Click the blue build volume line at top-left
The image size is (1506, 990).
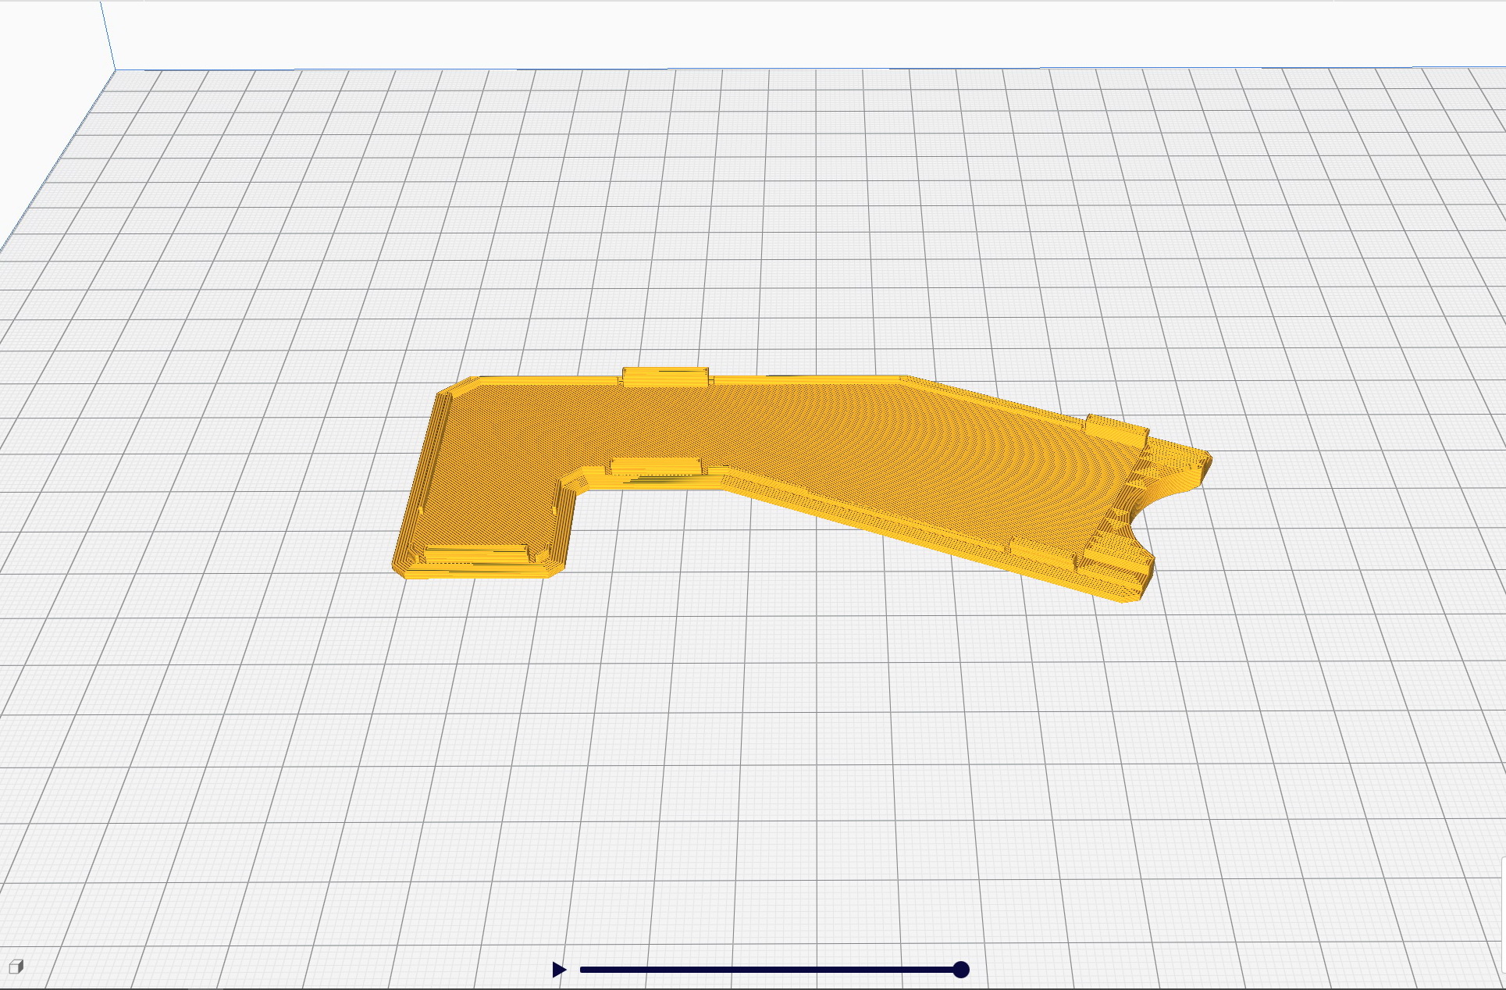[x=108, y=35]
